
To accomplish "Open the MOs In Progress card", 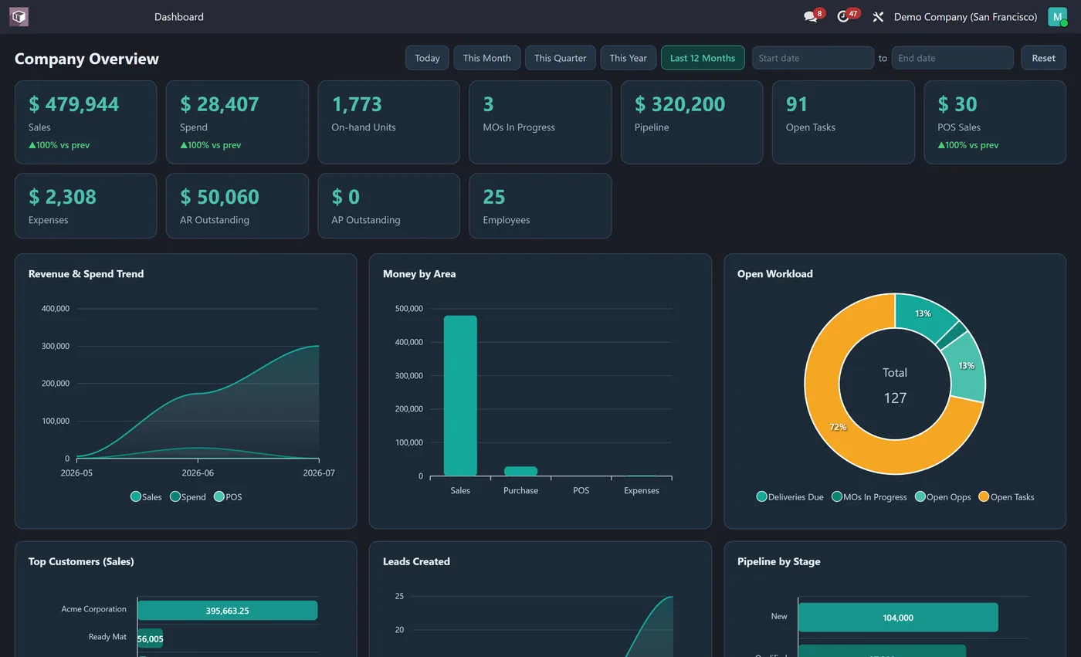I will pos(540,122).
